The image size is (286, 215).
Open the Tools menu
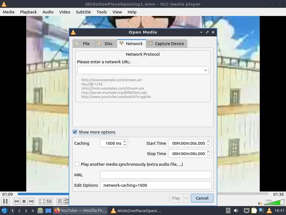coord(102,12)
